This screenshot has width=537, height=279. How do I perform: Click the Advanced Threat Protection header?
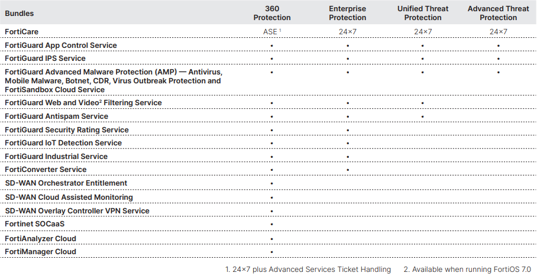(x=499, y=13)
